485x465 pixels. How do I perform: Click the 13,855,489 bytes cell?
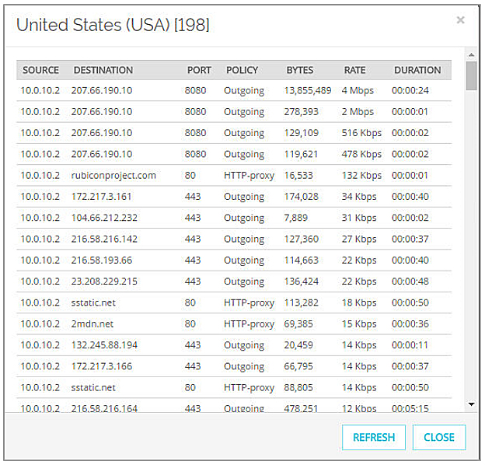[308, 90]
